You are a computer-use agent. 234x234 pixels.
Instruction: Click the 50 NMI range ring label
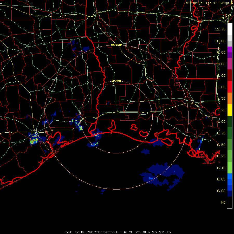pyautogui.click(x=116, y=81)
